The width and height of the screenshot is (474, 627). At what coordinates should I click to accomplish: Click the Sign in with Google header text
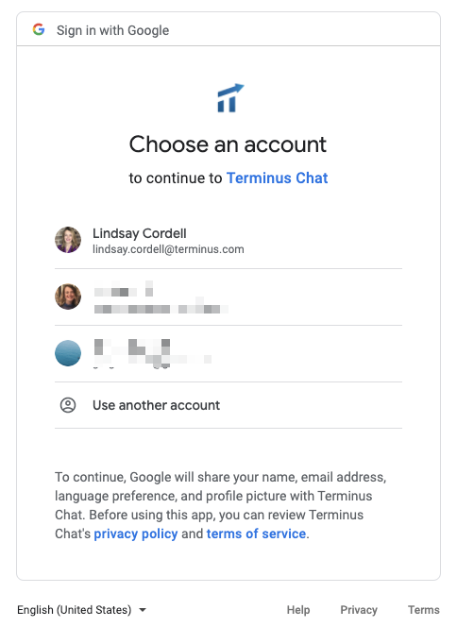112,30
